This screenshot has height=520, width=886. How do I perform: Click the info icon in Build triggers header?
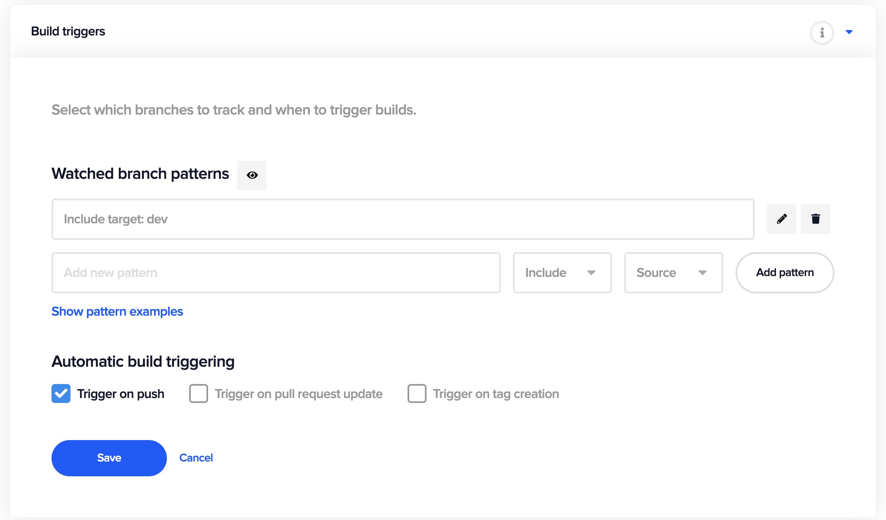820,31
